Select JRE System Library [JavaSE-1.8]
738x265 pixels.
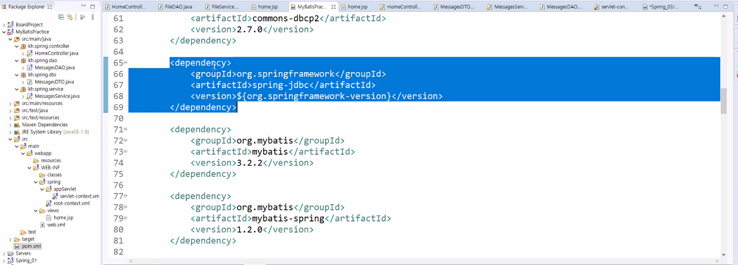point(51,132)
